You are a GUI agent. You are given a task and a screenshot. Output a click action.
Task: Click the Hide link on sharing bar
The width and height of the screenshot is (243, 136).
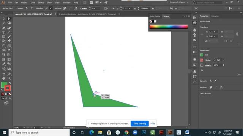click(x=153, y=124)
